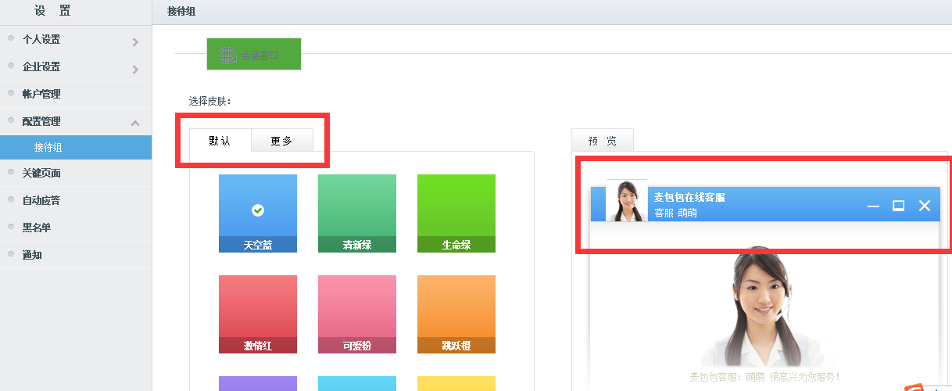Screen dimensions: 952x391
Task: Pick the purple skin swatch in bottom row
Action: (x=258, y=383)
